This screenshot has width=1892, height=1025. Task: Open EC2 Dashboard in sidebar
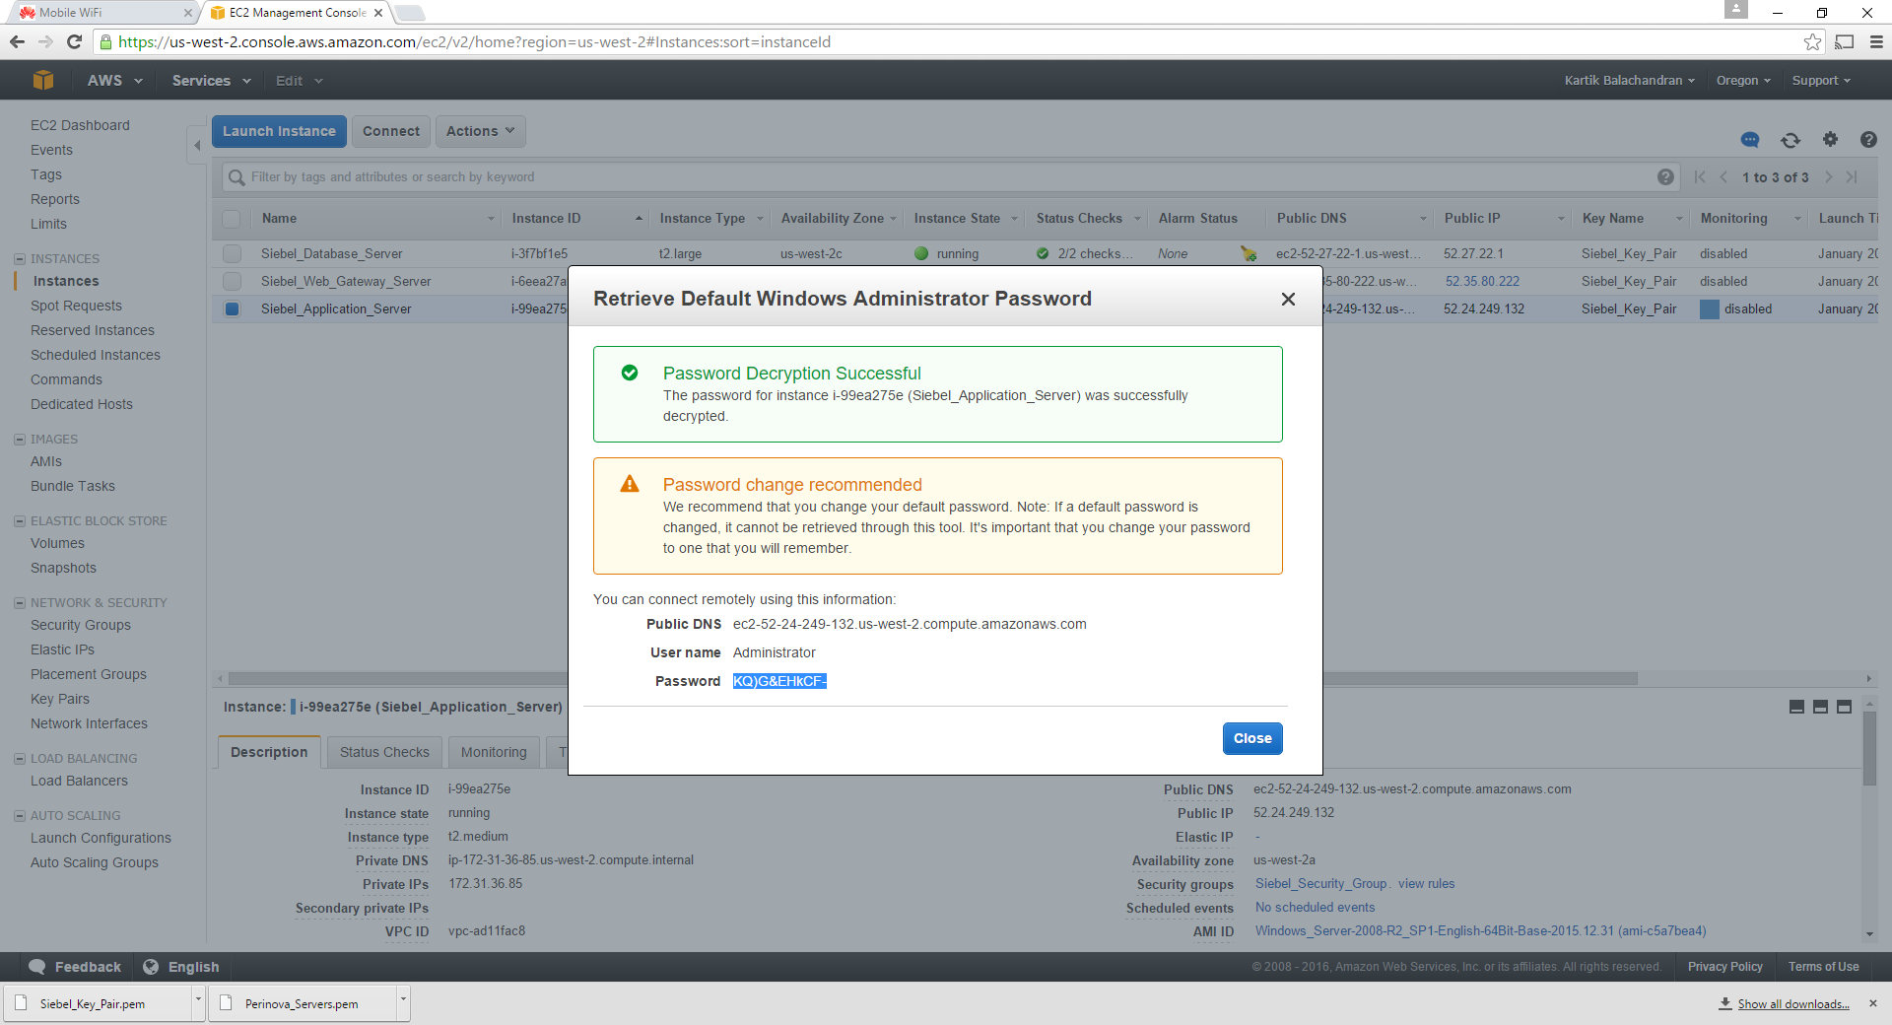(x=80, y=125)
